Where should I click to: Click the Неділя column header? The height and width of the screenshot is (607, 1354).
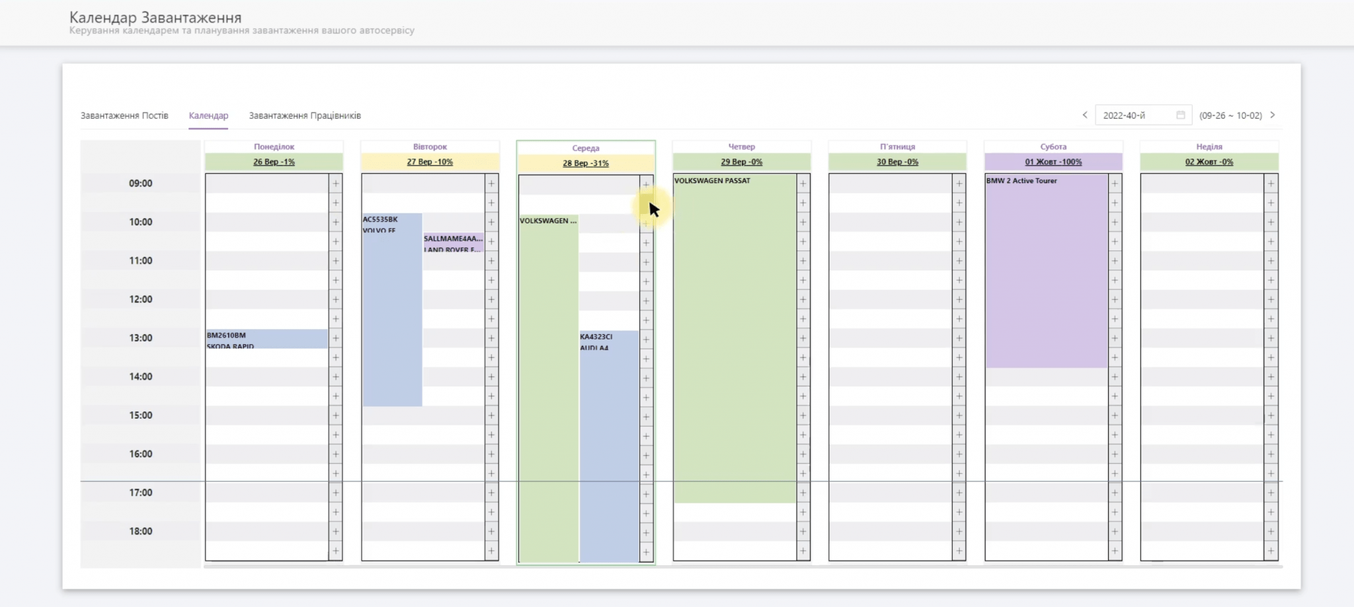pos(1209,147)
